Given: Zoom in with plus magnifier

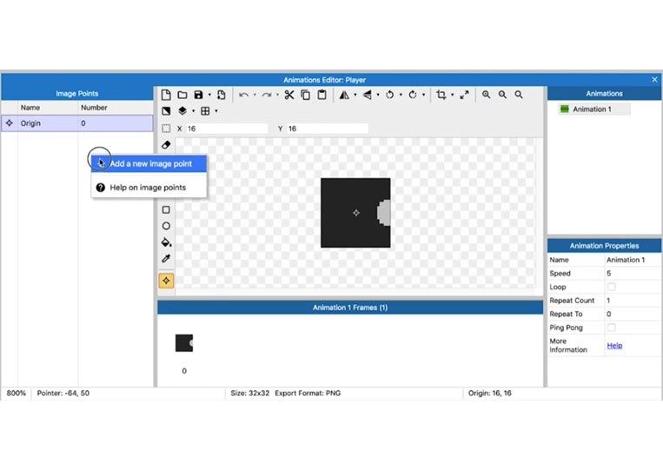Looking at the screenshot, I should pyautogui.click(x=487, y=95).
